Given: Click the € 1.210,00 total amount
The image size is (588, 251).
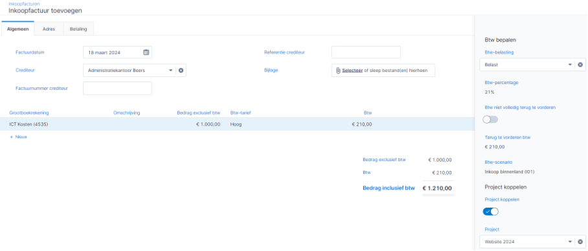Looking at the screenshot, I should click(x=437, y=188).
